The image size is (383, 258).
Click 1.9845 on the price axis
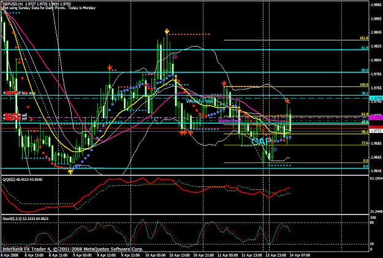(376, 32)
